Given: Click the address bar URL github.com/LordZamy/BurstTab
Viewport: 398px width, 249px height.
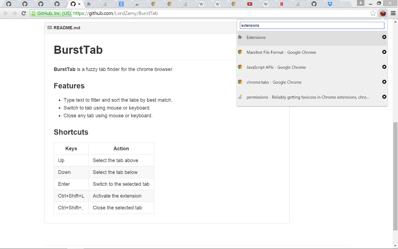Looking at the screenshot, I should (116, 13).
